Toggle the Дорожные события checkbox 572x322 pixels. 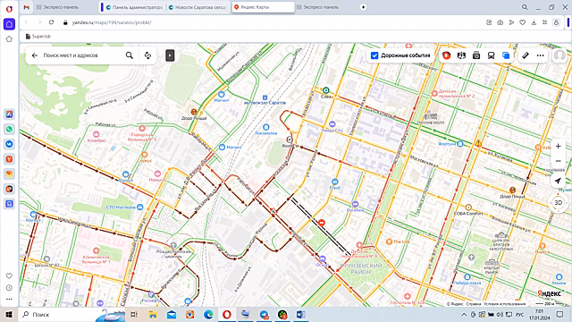coord(374,55)
